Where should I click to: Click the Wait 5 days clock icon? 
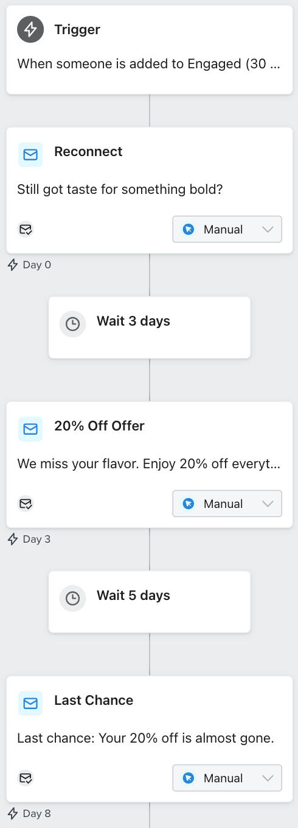click(x=72, y=598)
